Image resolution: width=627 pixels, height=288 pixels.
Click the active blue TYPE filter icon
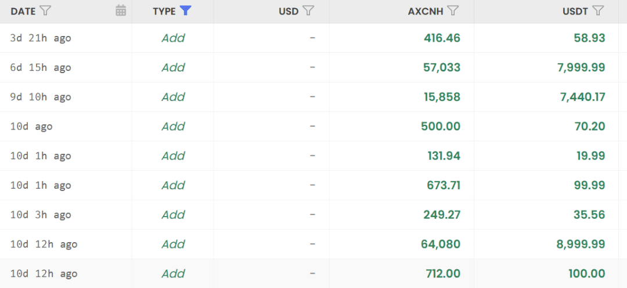tap(186, 11)
